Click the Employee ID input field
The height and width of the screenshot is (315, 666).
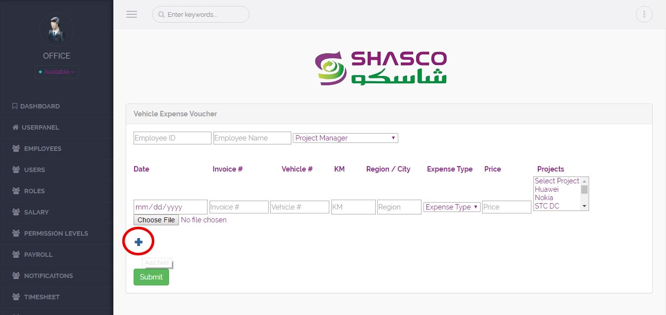click(172, 138)
